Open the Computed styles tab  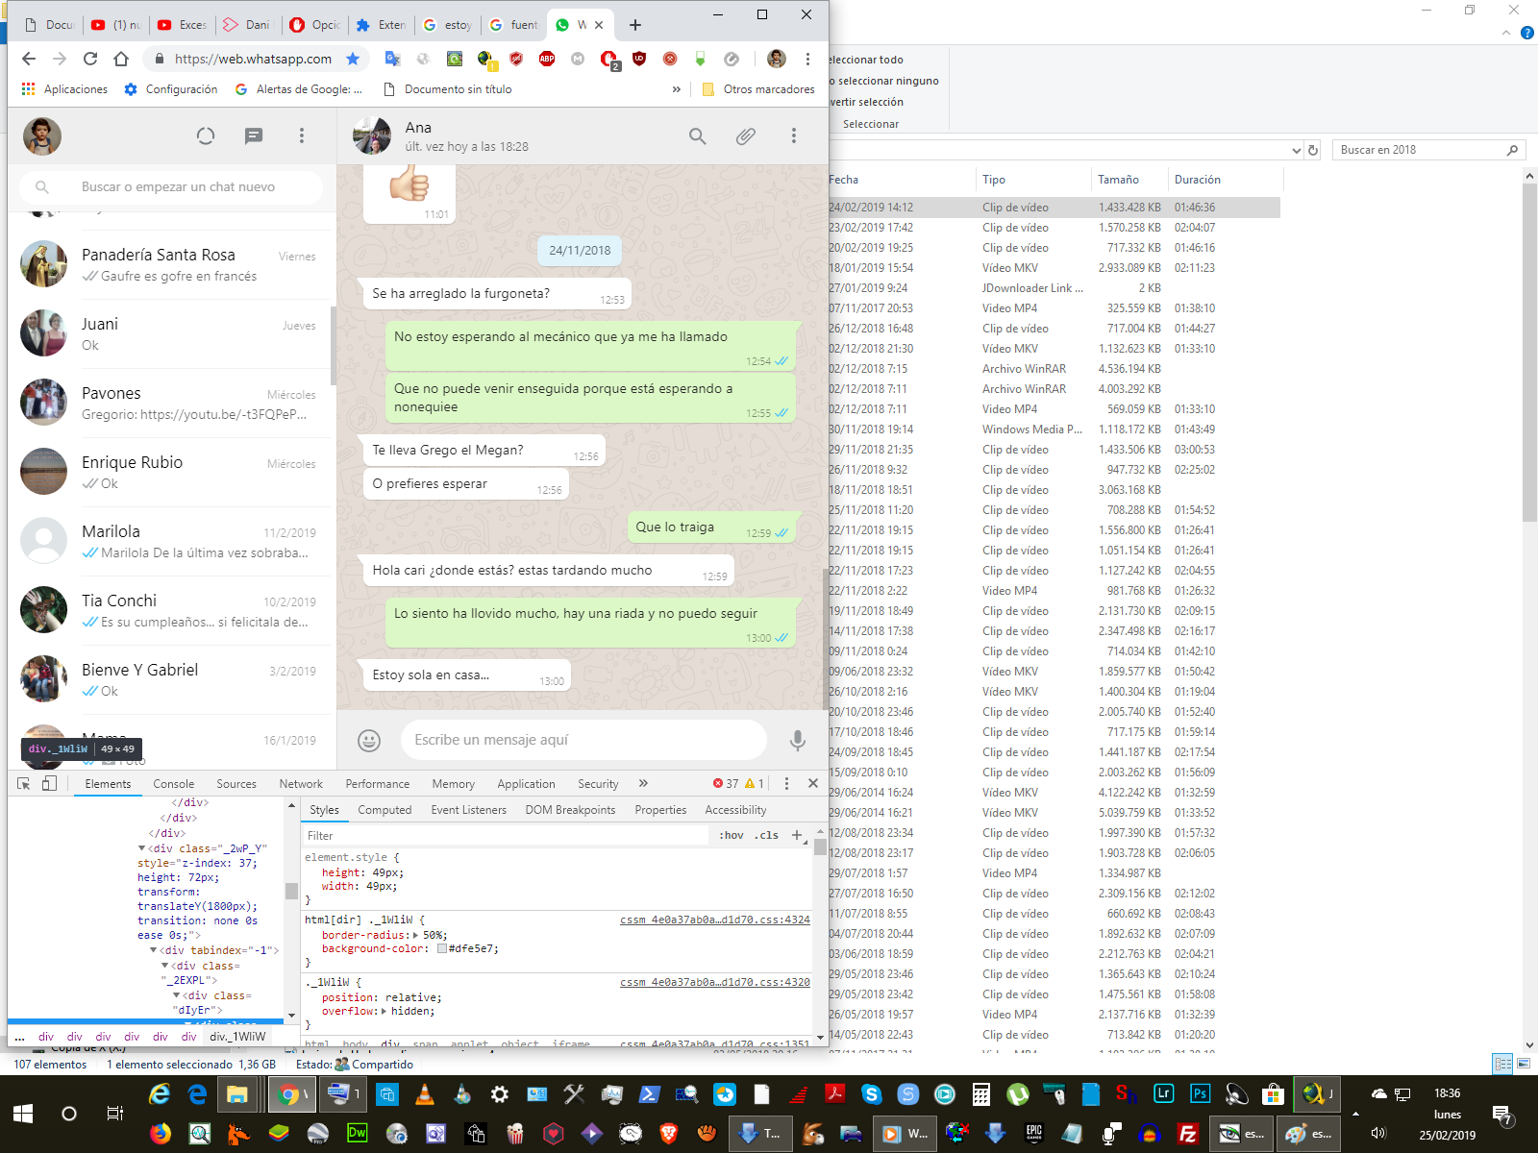384,810
